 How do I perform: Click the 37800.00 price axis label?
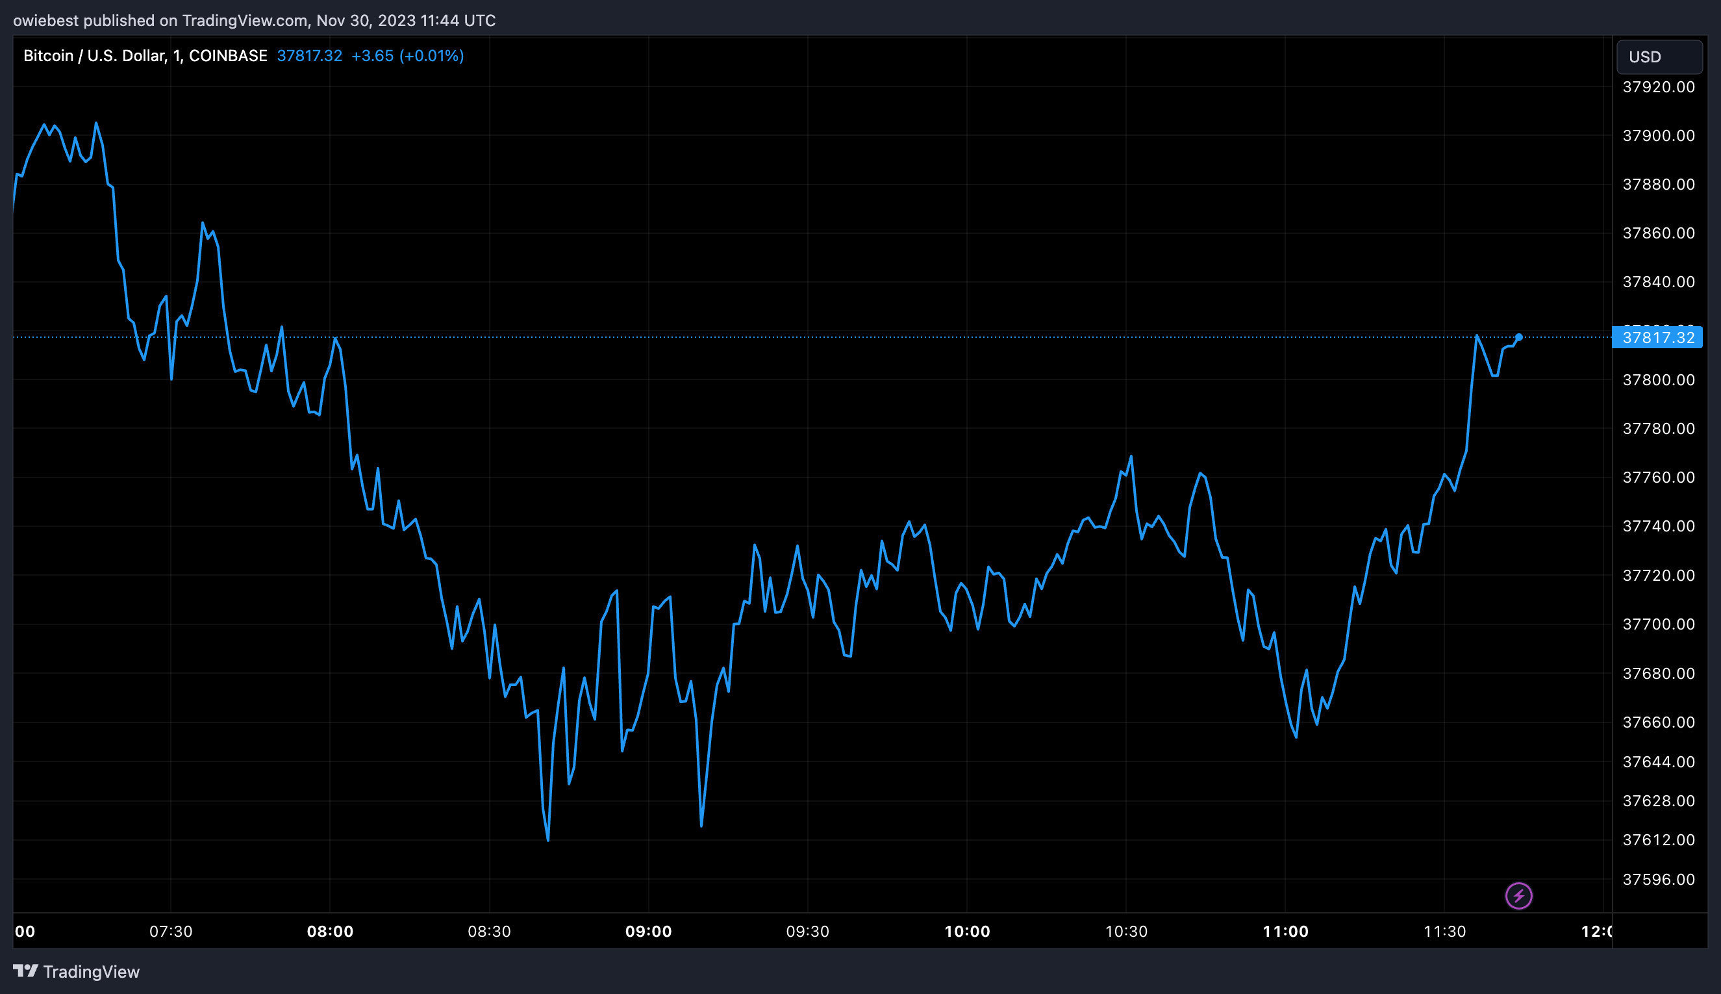1658,379
